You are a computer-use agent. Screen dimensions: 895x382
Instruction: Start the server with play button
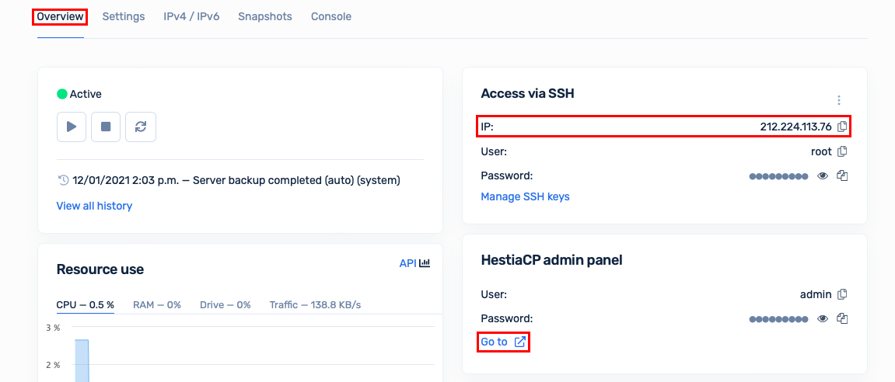click(x=72, y=127)
